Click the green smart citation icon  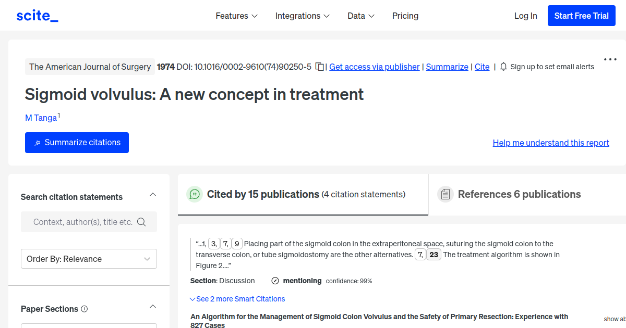(x=194, y=194)
